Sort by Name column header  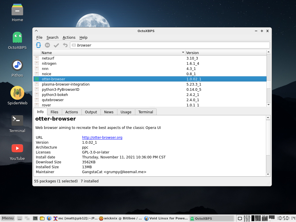pos(113,53)
